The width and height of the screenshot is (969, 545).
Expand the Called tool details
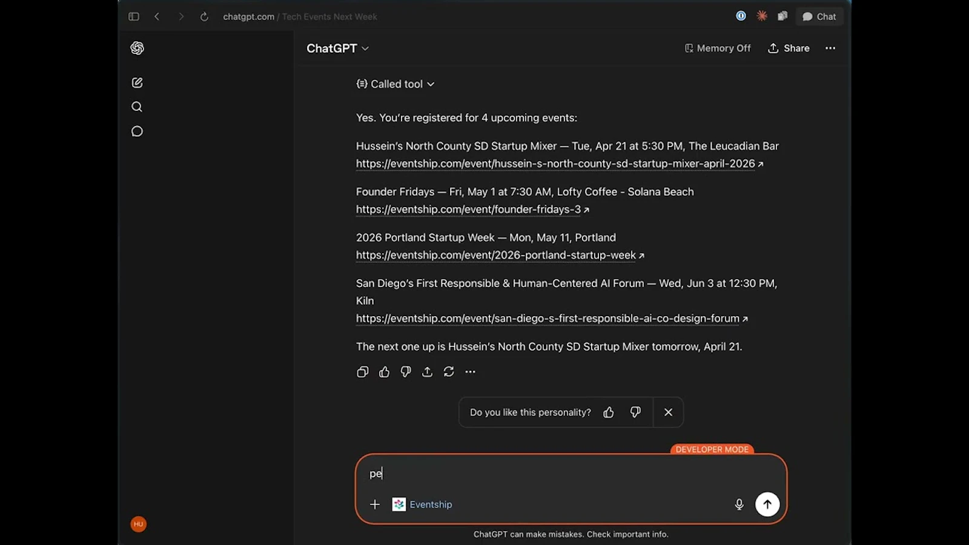(395, 84)
